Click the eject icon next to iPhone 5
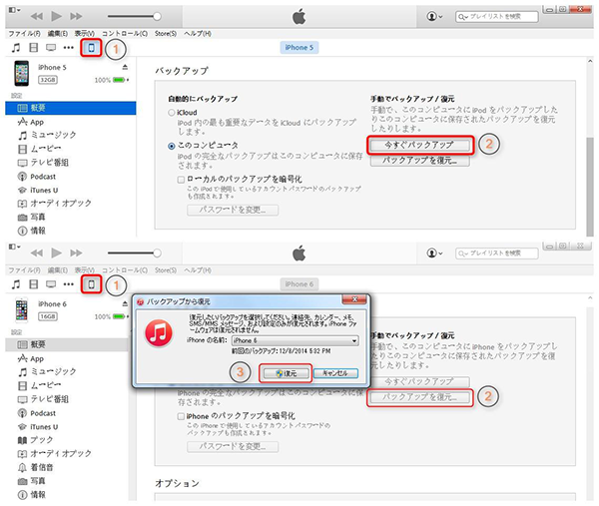 (124, 68)
